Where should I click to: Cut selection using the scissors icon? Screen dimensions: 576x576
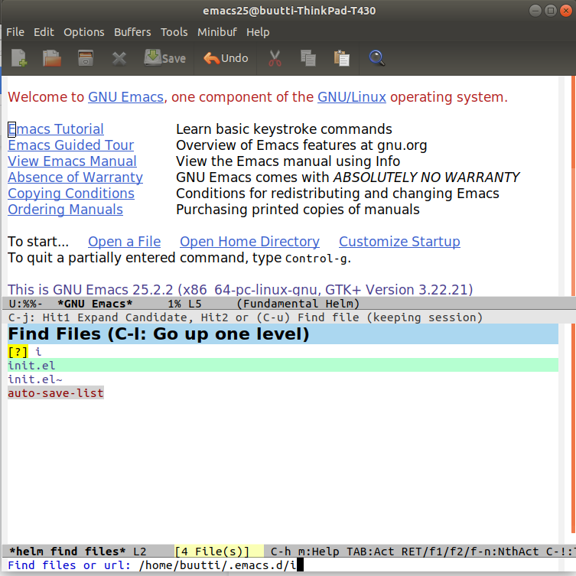click(x=275, y=58)
